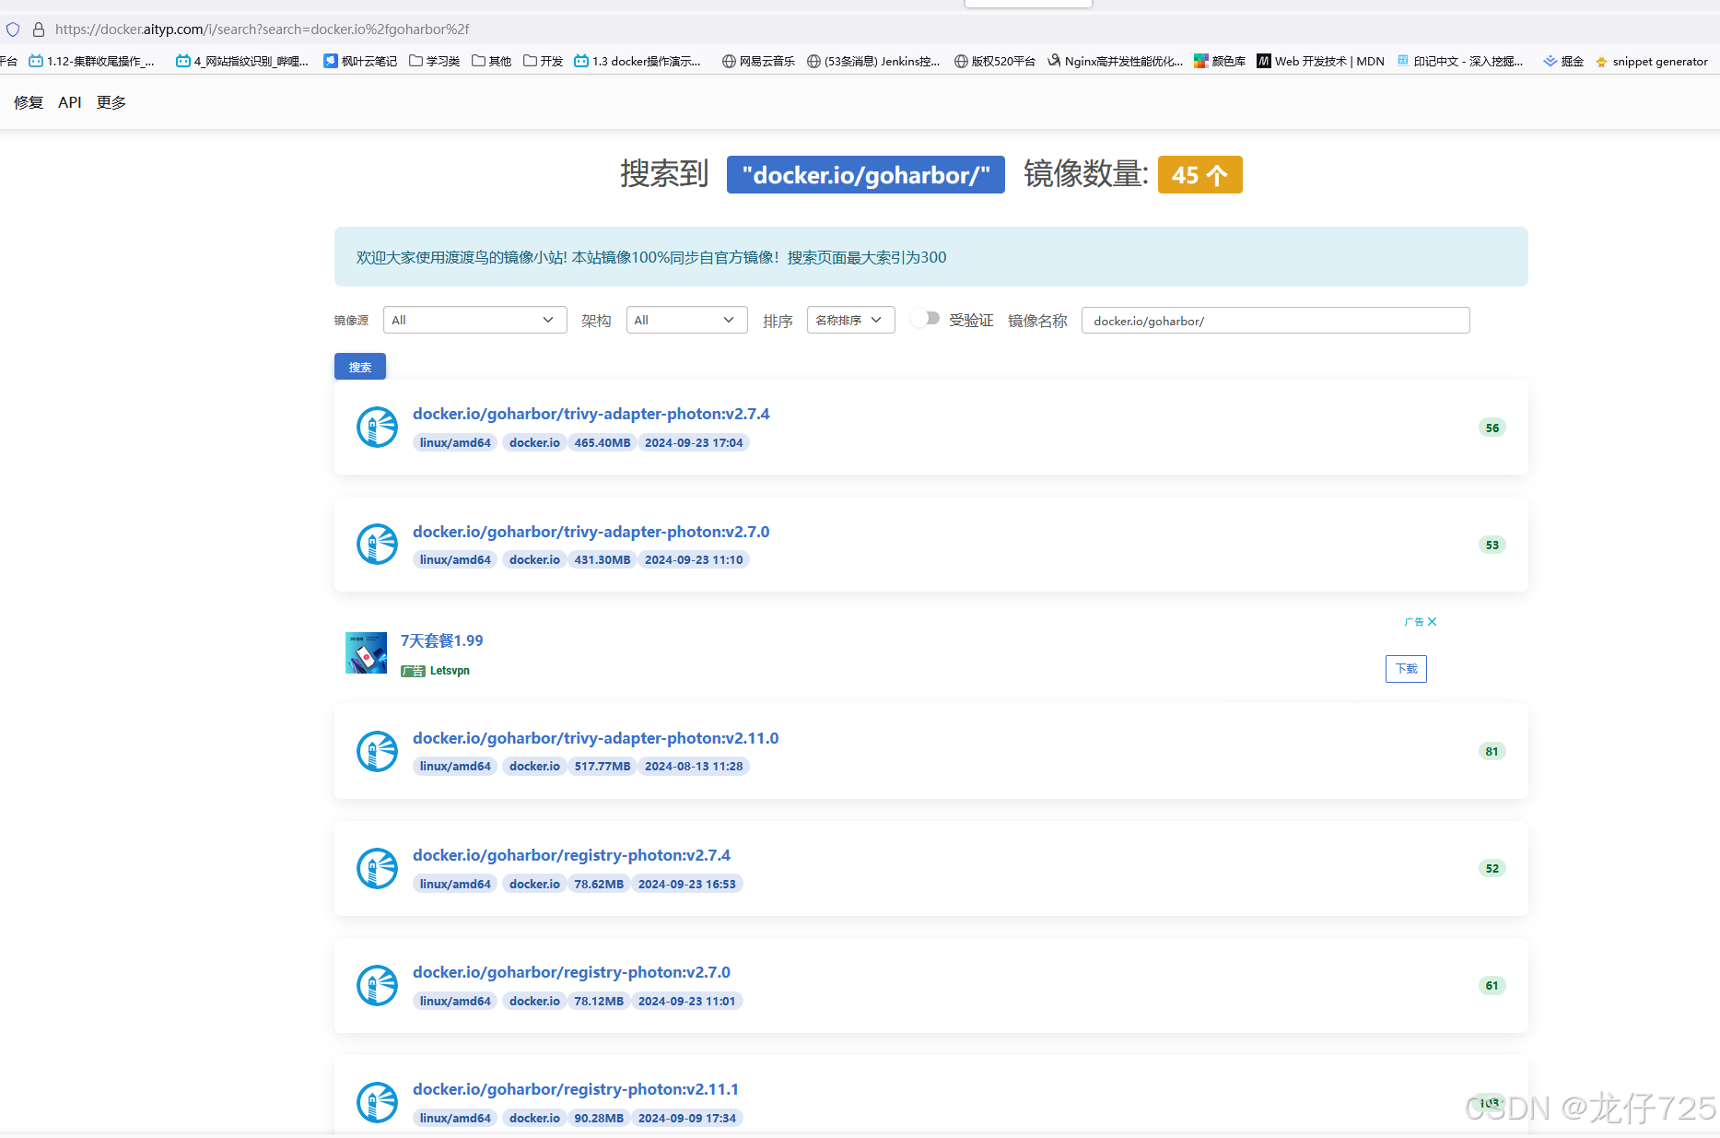Click harbor logo of registry-photon:v2.11.1
This screenshot has width=1720, height=1138.
377,1102
